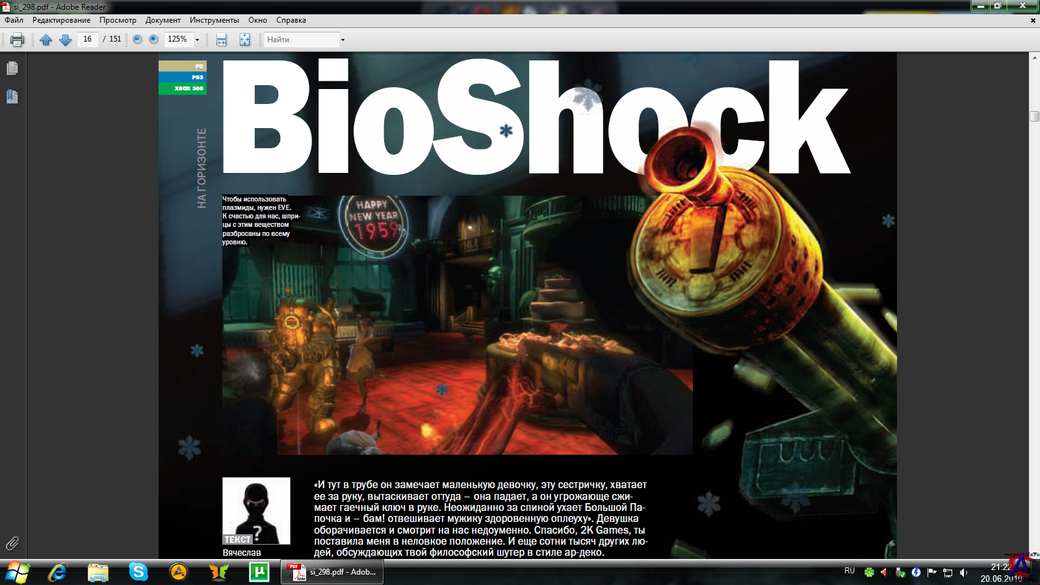The image size is (1040, 585).
Task: Open the Файл menu
Action: [14, 20]
